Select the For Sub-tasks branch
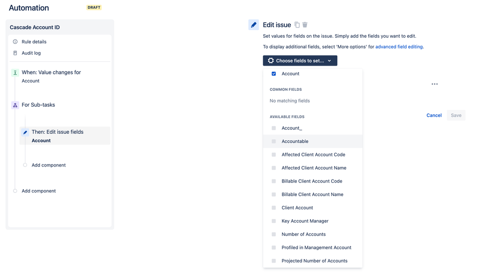481x277 pixels. click(x=39, y=105)
